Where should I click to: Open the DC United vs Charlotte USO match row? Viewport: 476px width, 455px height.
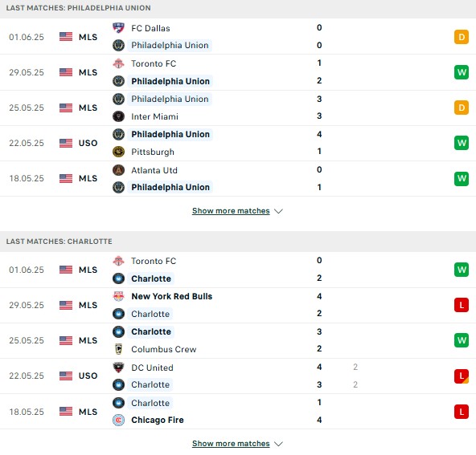click(238, 376)
